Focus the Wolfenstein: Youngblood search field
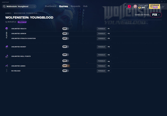This screenshot has height=116, width=167. pos(21,6)
